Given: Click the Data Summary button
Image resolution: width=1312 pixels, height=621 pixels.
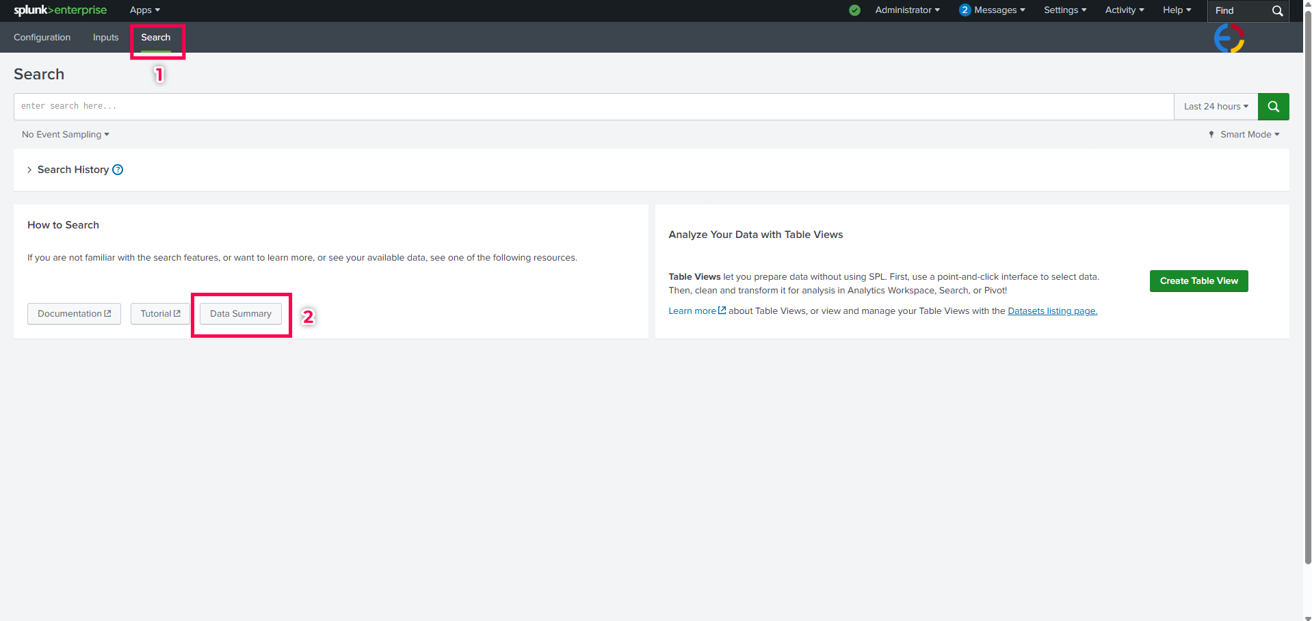Looking at the screenshot, I should pyautogui.click(x=240, y=313).
